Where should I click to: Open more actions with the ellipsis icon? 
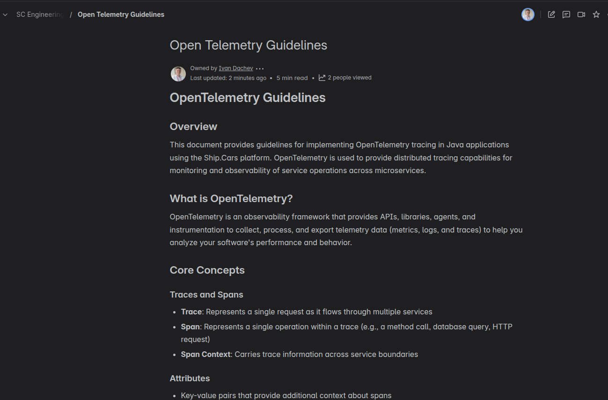tap(260, 68)
